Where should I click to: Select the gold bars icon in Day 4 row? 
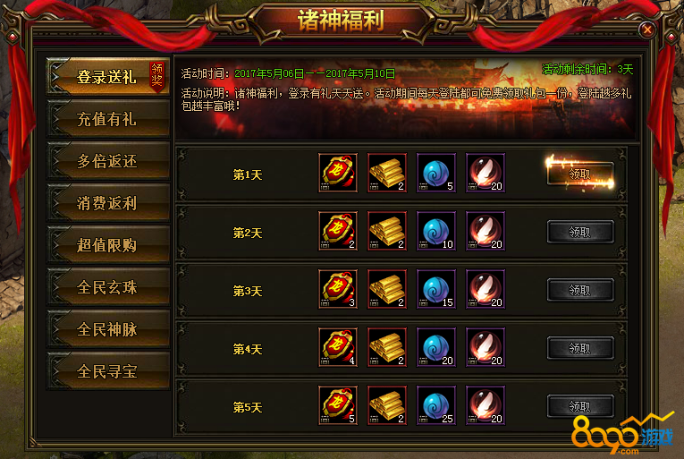click(387, 347)
